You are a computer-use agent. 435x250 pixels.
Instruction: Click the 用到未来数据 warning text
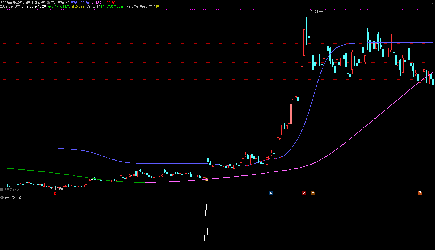pyautogui.click(x=10, y=190)
